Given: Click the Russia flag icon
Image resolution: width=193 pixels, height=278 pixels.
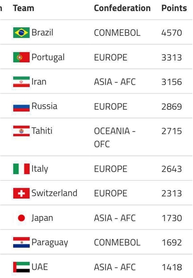Looking at the screenshot, I should click(21, 106).
